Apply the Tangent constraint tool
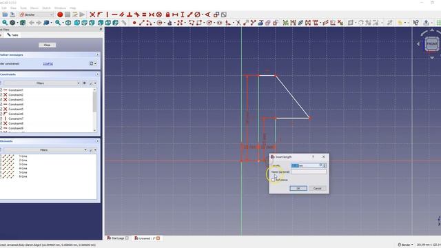441x248 pixels. [136, 14]
